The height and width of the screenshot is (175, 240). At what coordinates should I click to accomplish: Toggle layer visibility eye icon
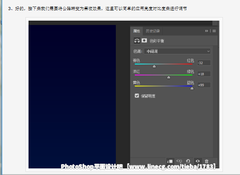tap(197, 161)
